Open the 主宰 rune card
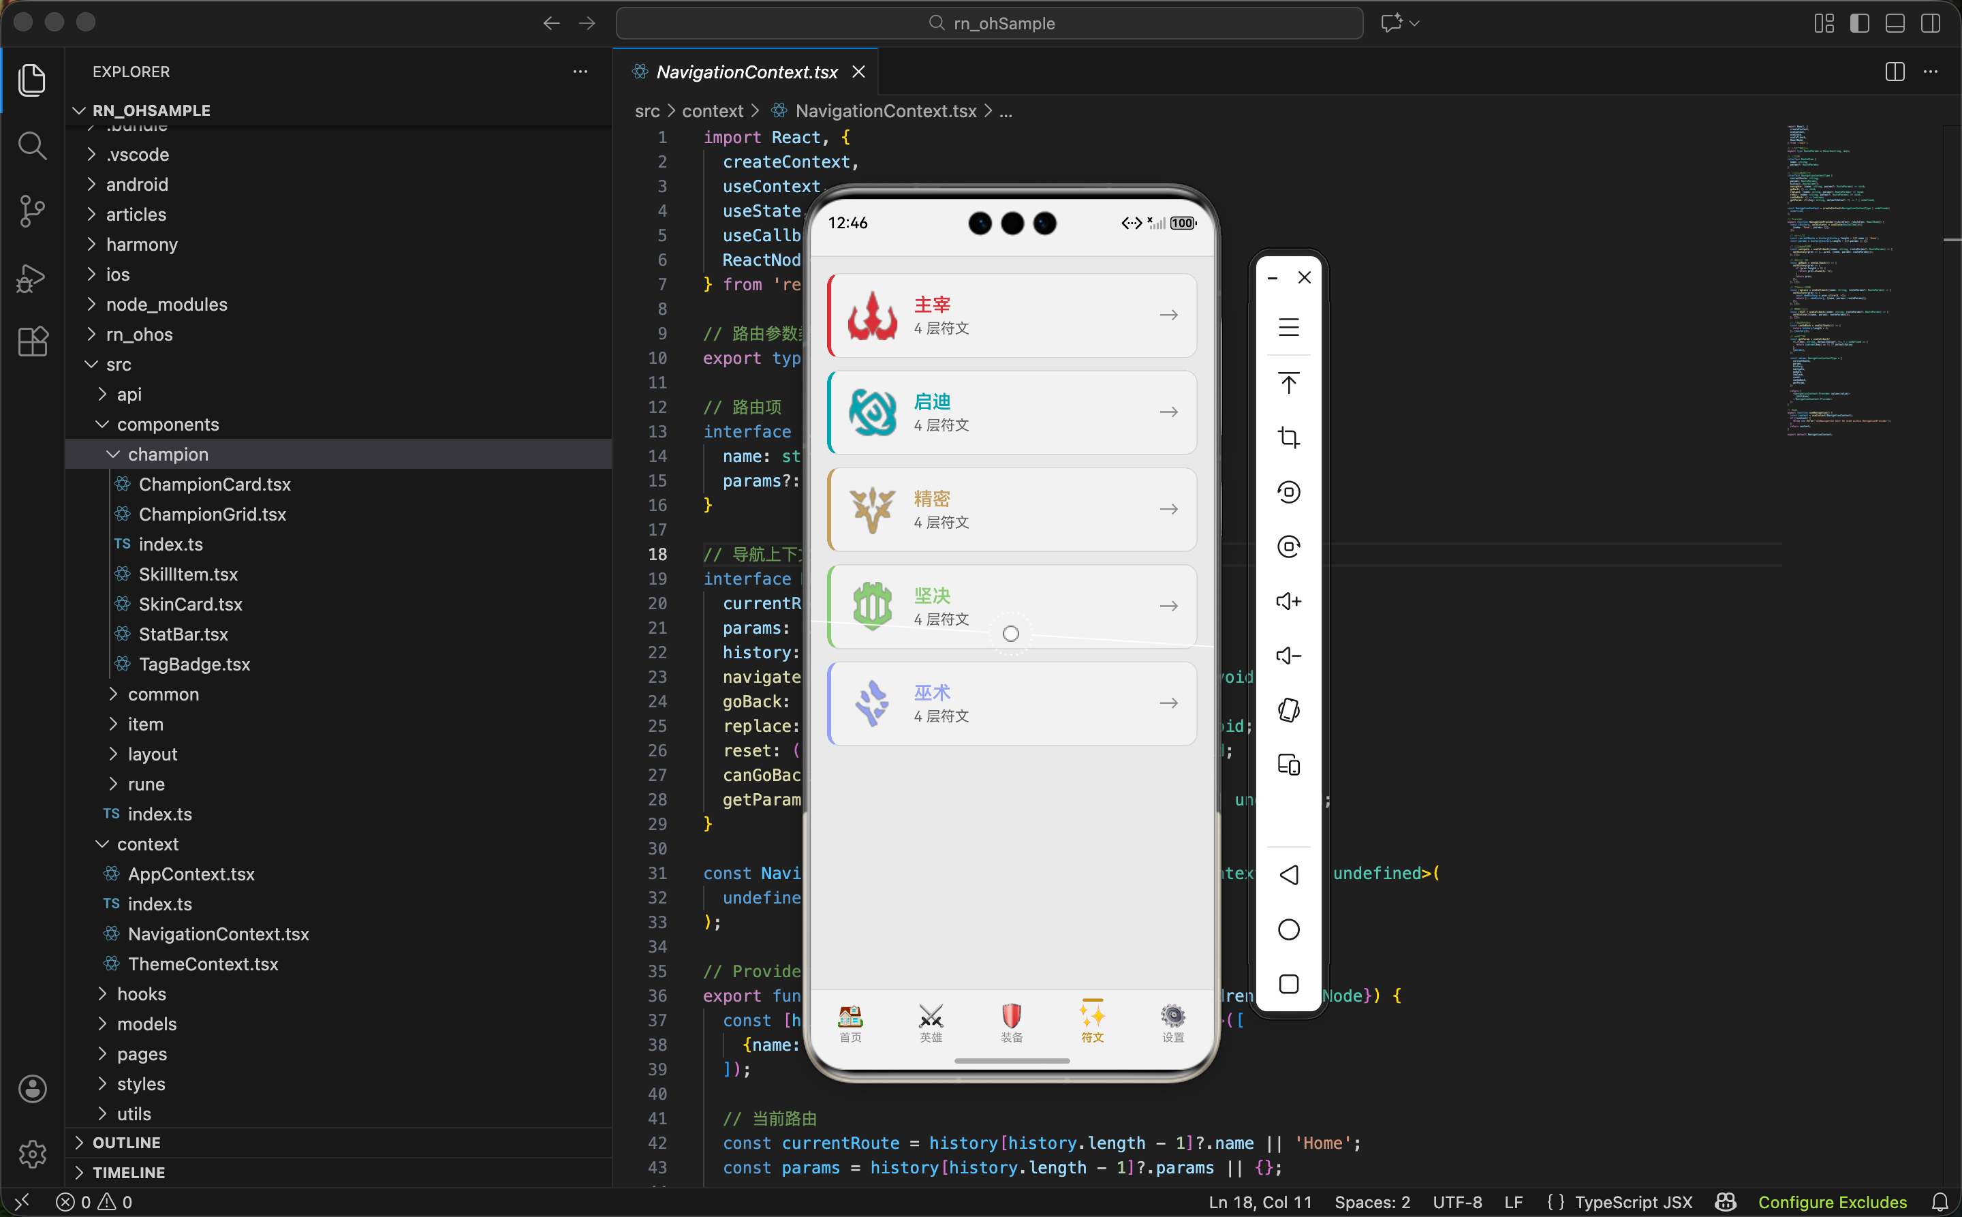Image resolution: width=1962 pixels, height=1217 pixels. (1012, 315)
